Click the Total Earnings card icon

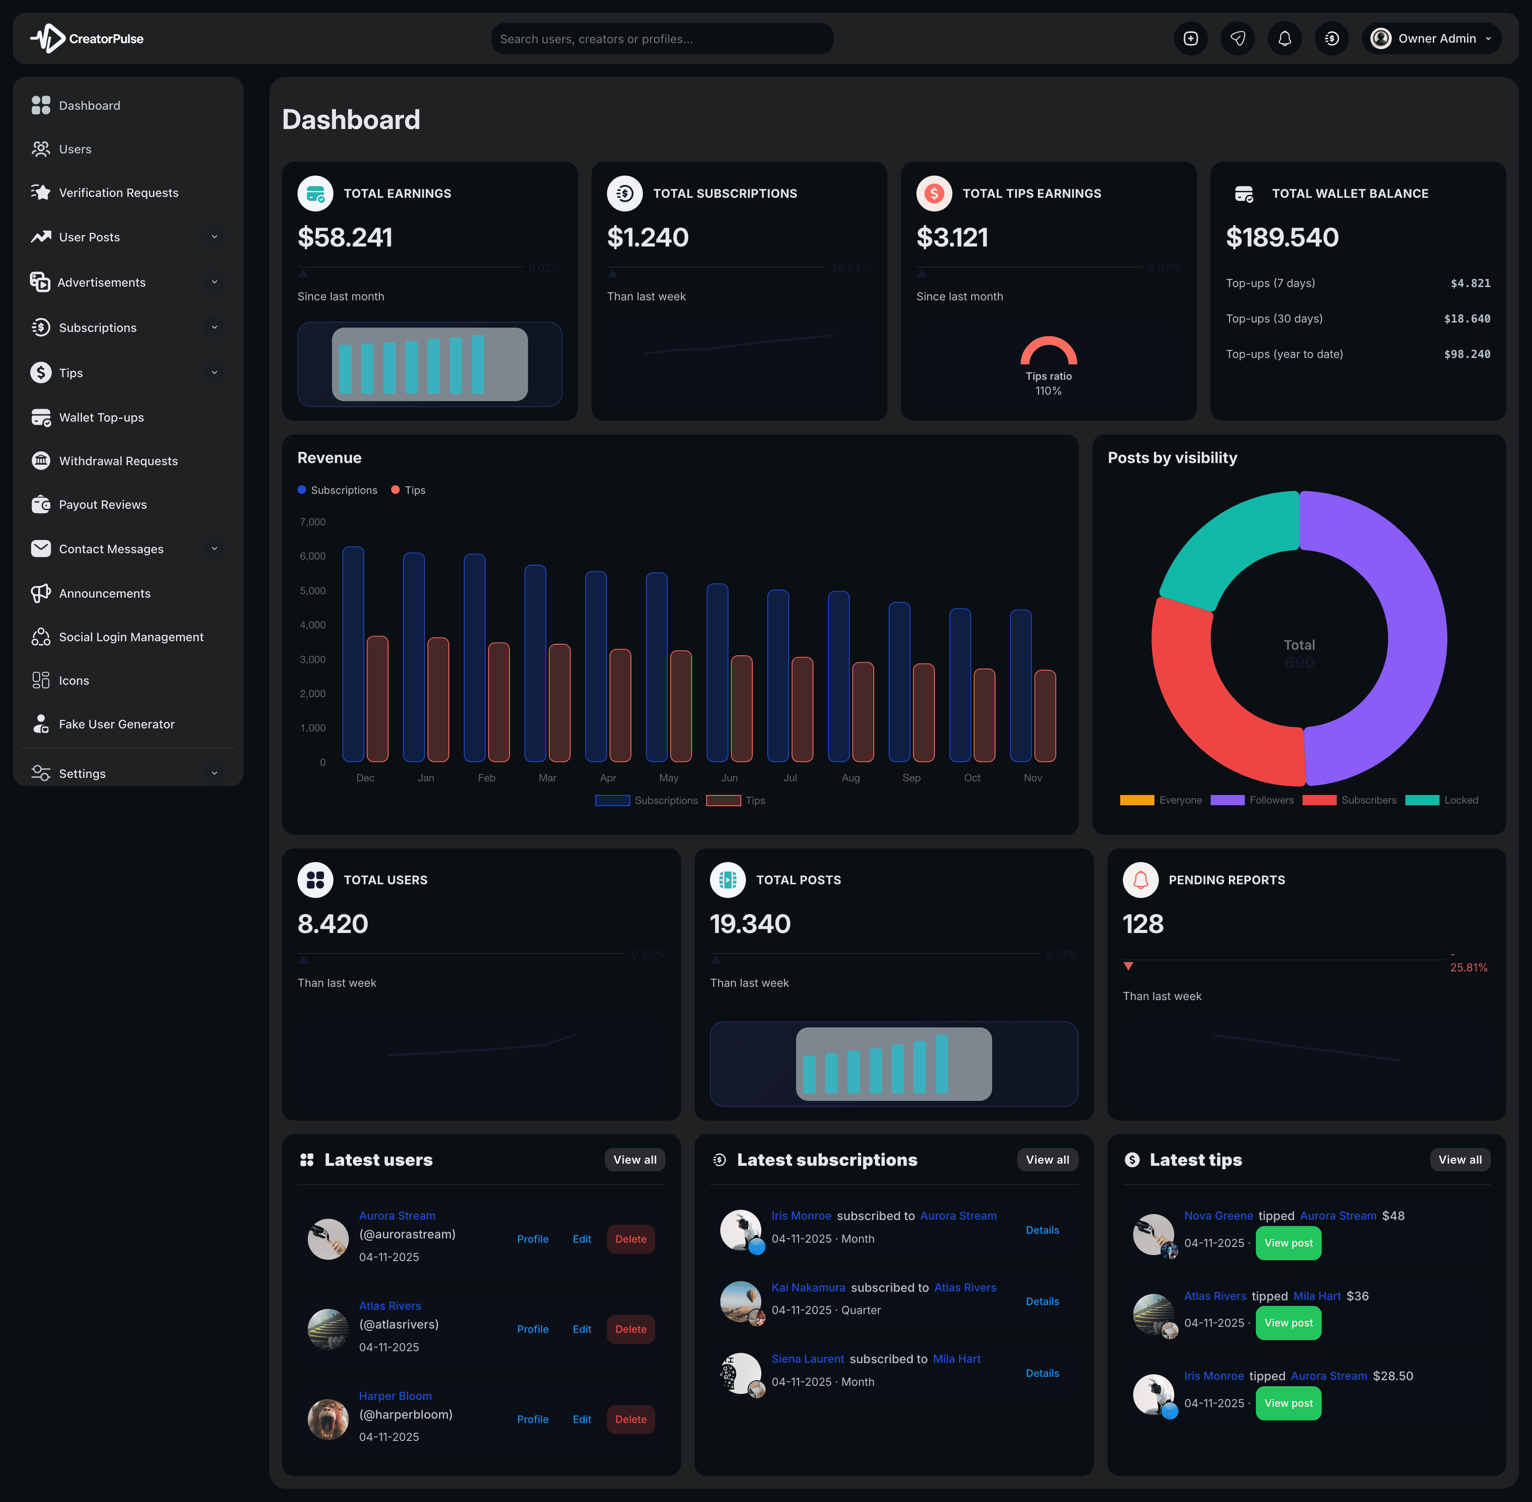(x=315, y=193)
